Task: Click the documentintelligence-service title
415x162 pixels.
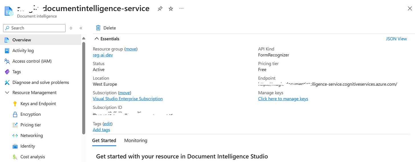Action: pos(84,9)
